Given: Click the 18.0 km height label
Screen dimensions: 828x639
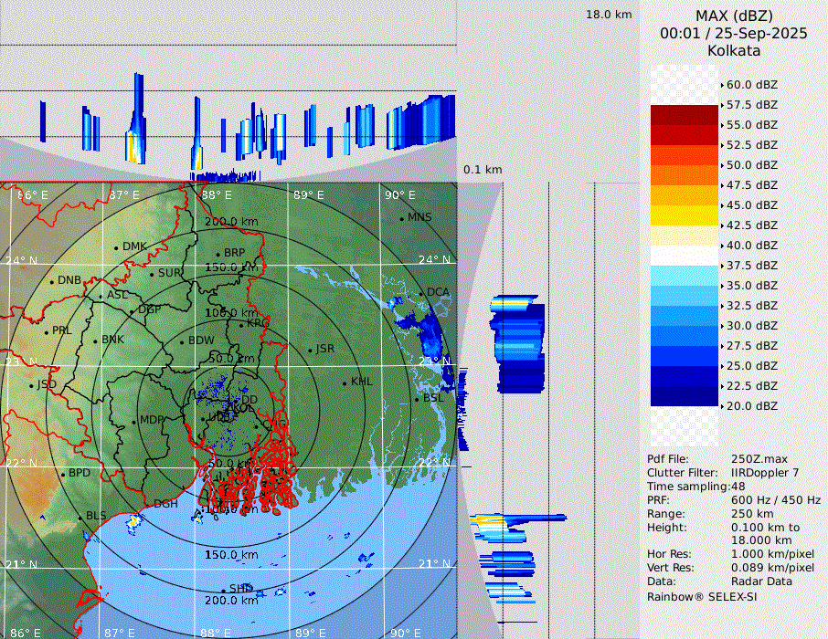Looking at the screenshot, I should (x=609, y=15).
